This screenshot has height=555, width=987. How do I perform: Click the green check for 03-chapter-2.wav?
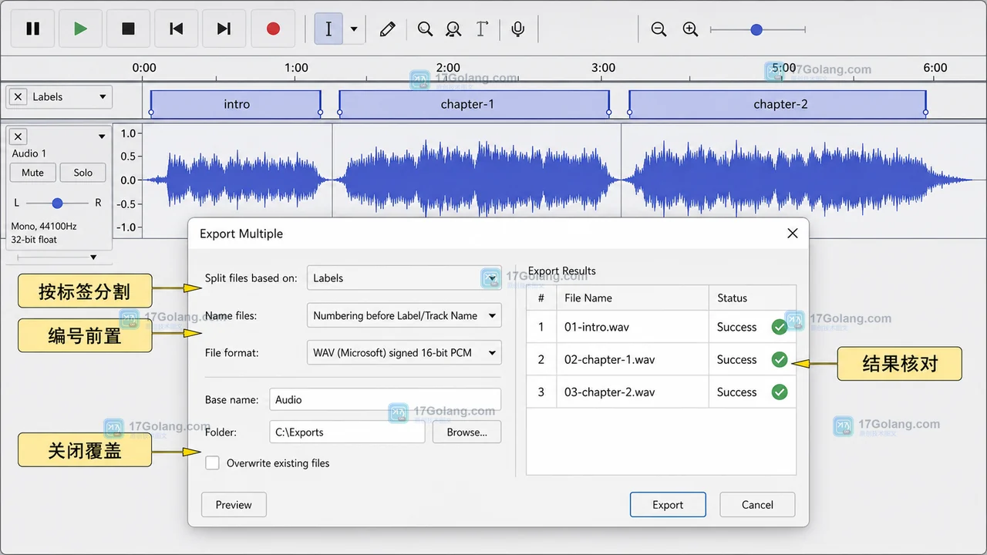(x=780, y=392)
